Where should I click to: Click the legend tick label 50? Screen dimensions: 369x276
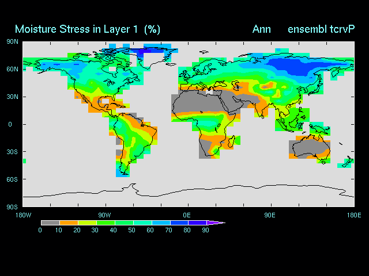tap(132, 231)
